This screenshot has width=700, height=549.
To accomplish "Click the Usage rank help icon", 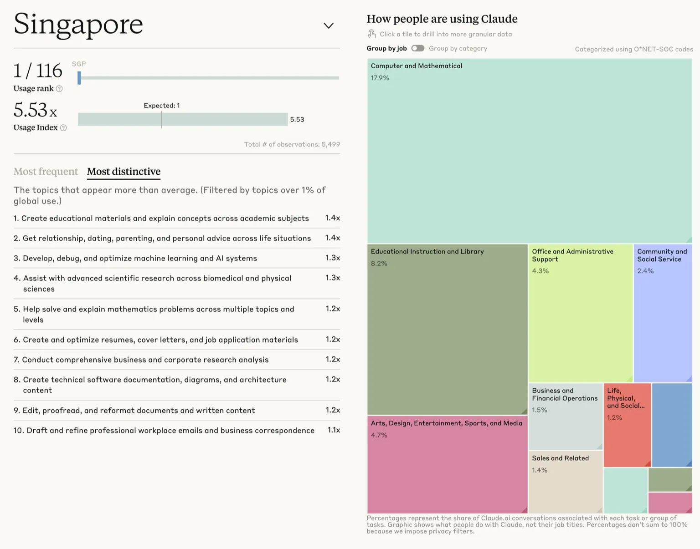I will [59, 89].
